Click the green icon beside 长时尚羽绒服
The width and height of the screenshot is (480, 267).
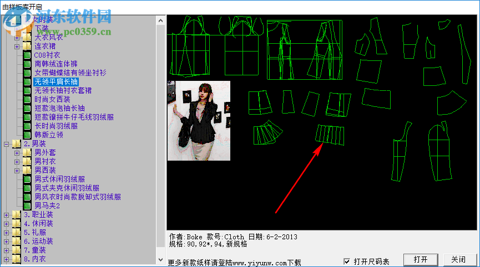(x=27, y=126)
